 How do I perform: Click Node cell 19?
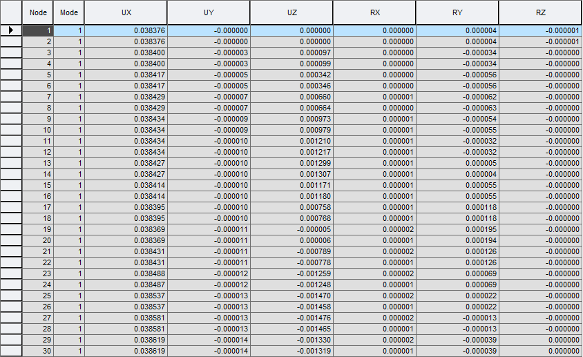[x=38, y=229]
